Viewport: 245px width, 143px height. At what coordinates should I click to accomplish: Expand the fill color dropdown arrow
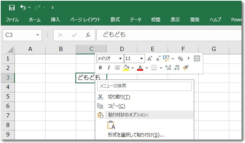pyautogui.click(x=133, y=68)
